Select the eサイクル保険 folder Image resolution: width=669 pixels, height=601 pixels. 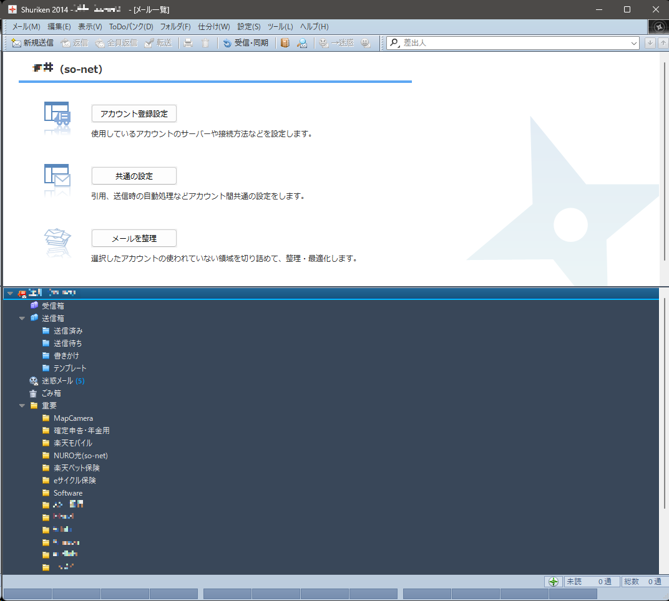pos(75,481)
